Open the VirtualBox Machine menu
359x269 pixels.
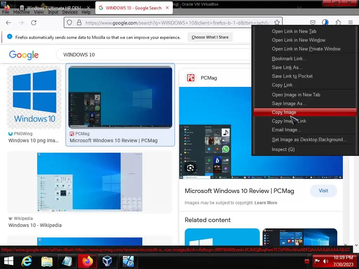(21, 12)
